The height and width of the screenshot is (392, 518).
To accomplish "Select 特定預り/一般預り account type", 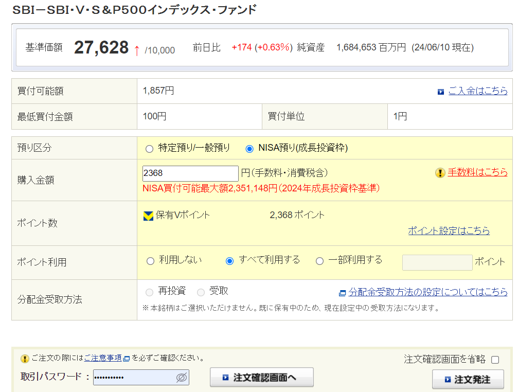I will click(150, 149).
